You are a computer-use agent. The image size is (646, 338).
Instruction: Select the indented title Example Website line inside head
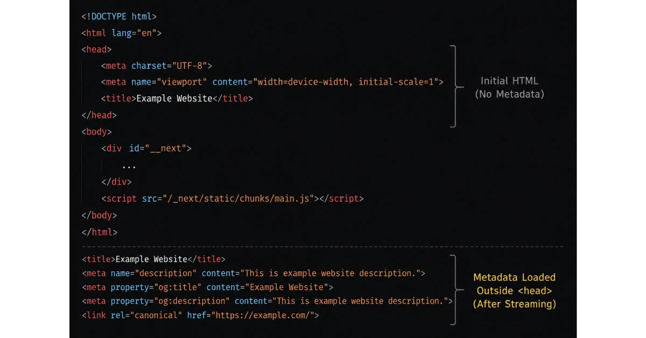click(x=177, y=98)
